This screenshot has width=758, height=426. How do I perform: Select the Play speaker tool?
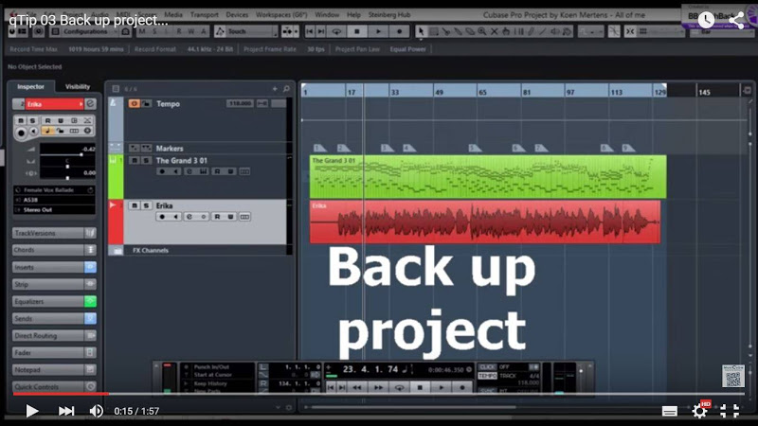[x=555, y=31]
